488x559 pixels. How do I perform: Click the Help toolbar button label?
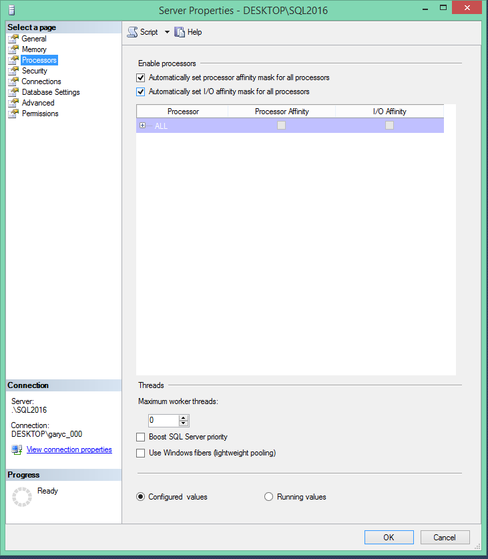point(195,32)
